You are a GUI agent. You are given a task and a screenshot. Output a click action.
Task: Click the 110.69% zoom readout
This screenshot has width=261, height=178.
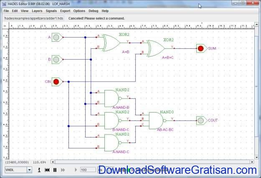tap(40, 162)
